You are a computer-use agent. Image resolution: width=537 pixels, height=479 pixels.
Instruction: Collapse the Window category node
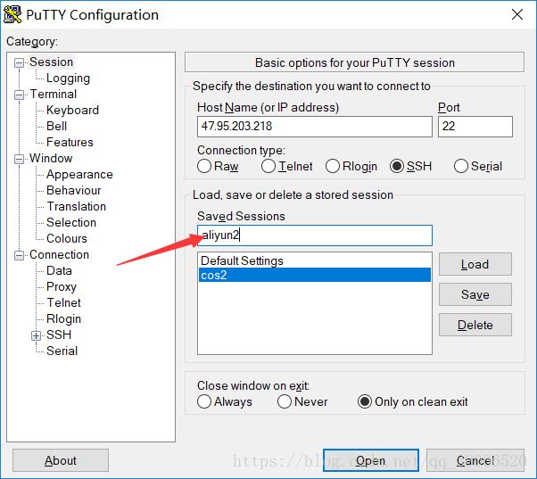pyautogui.click(x=20, y=159)
